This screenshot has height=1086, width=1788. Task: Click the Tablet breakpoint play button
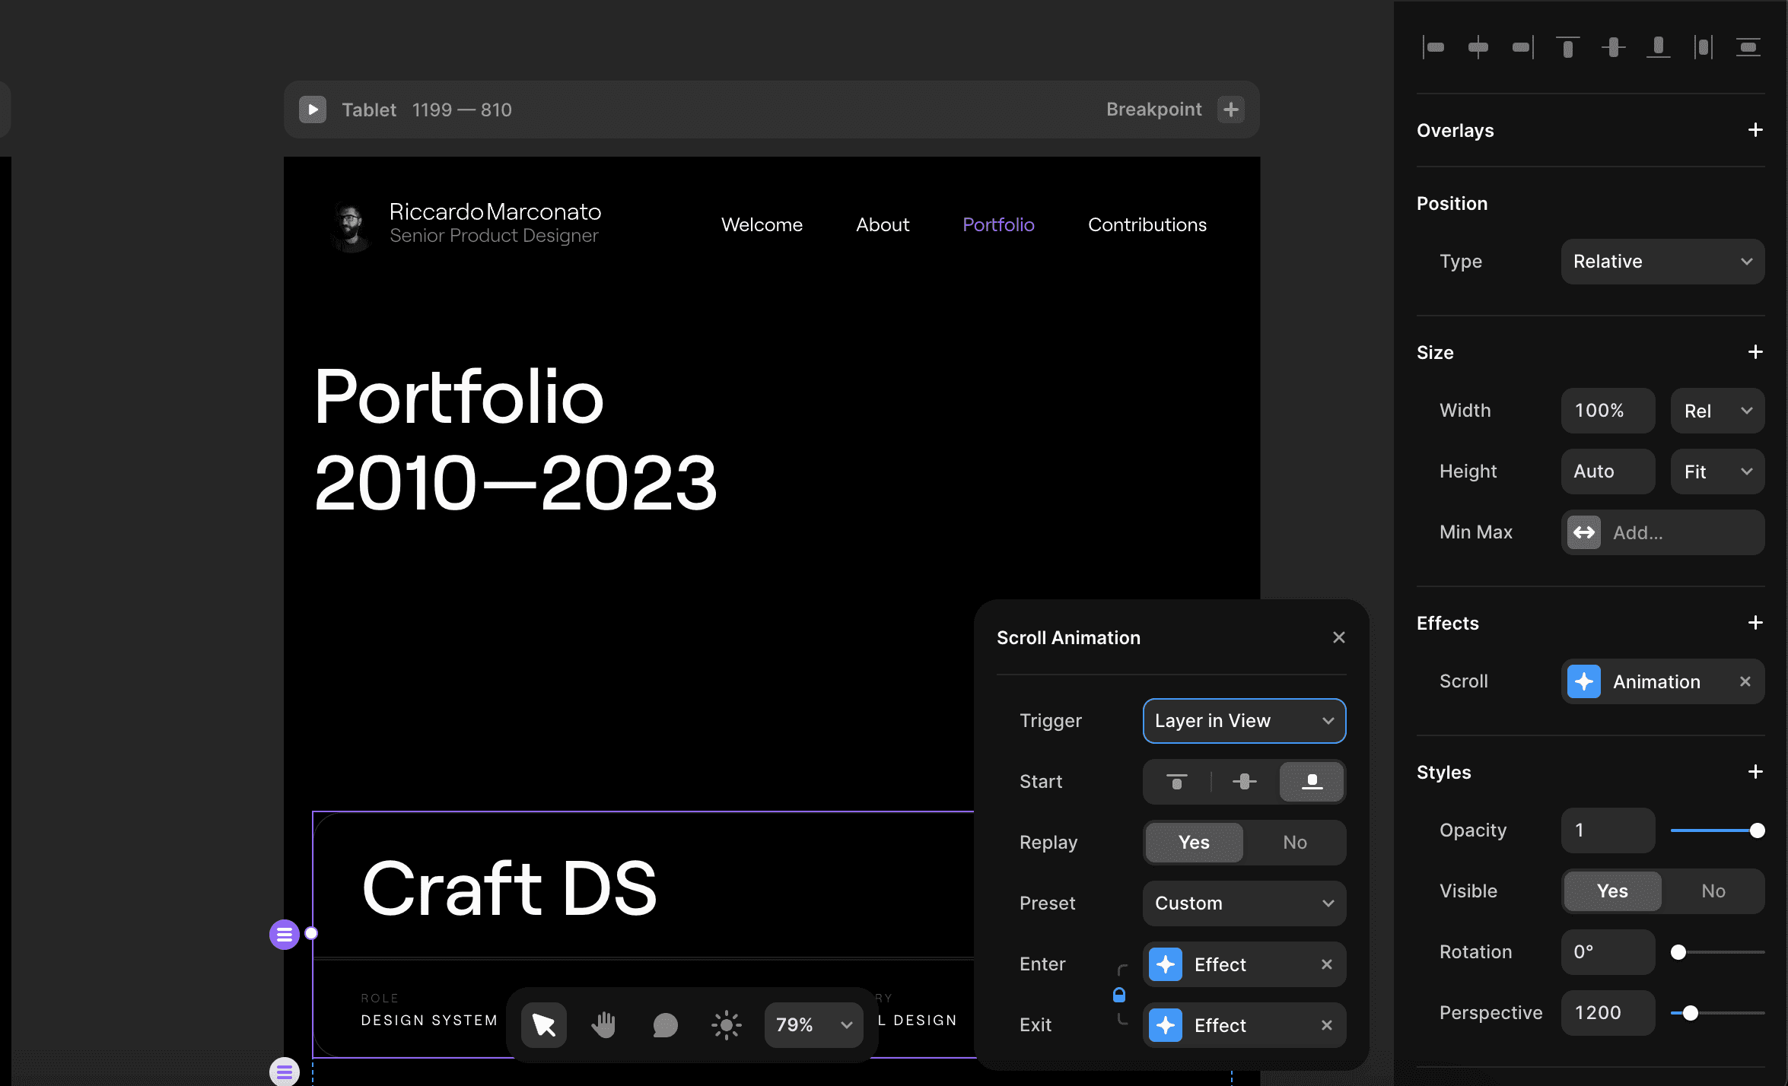click(313, 110)
